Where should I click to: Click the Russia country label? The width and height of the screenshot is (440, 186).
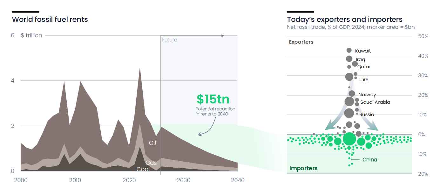coord(367,115)
